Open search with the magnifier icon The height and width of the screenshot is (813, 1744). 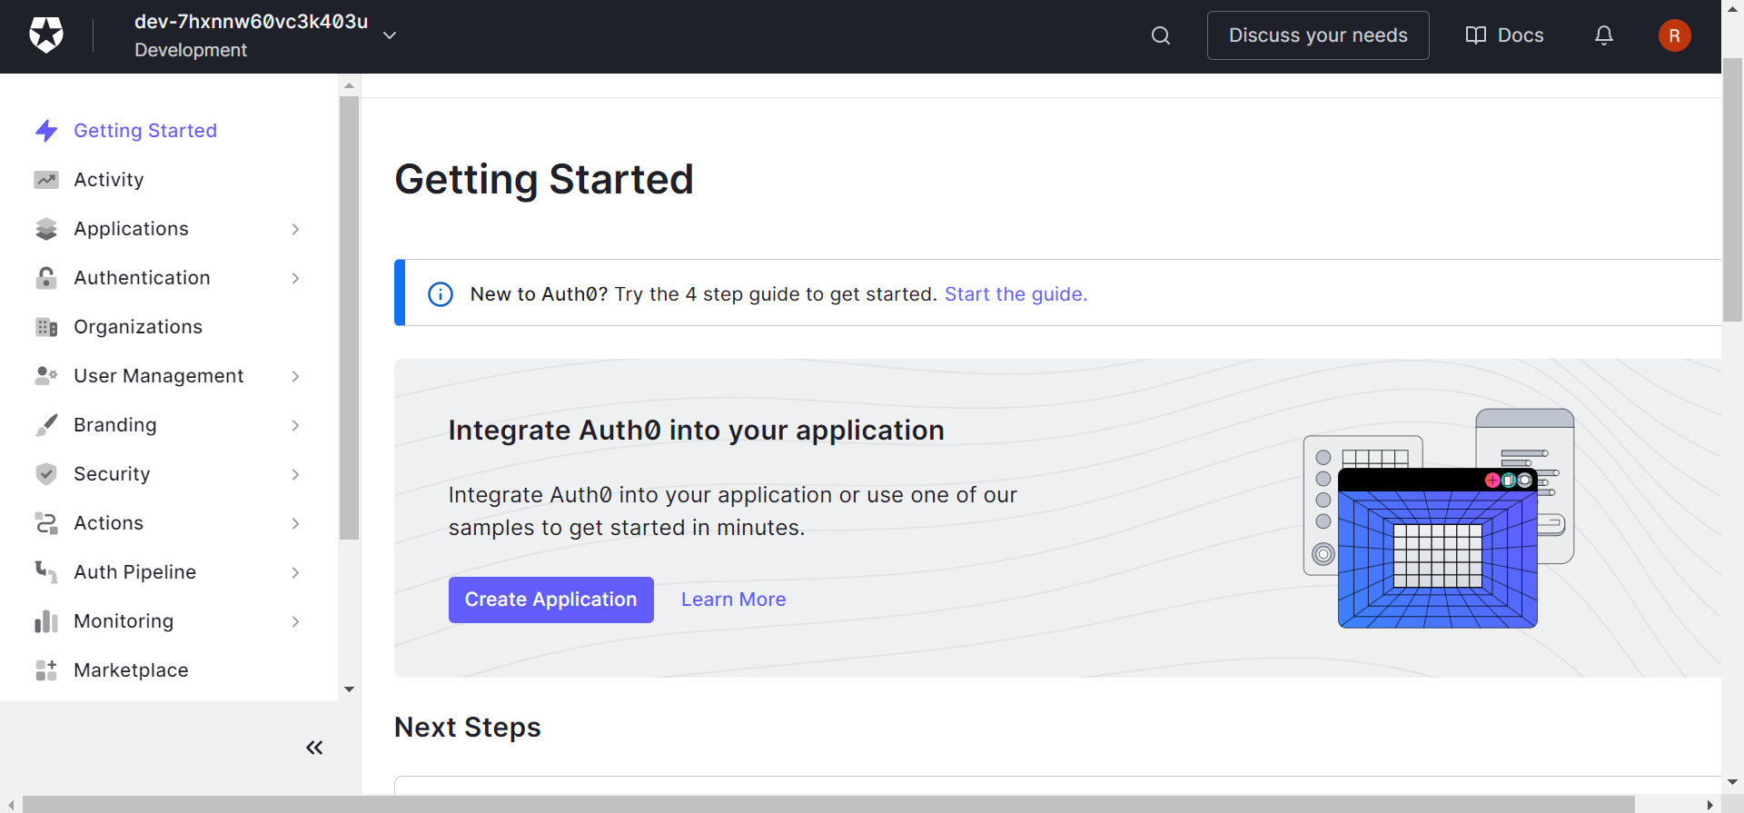click(1160, 35)
